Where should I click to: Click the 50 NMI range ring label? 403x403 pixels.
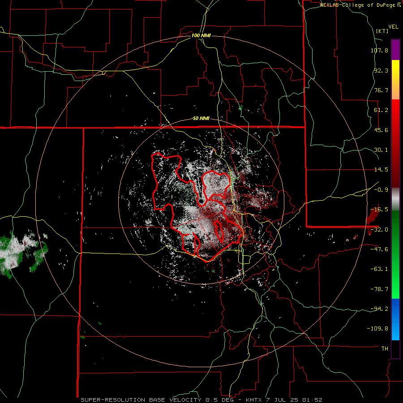tap(201, 118)
